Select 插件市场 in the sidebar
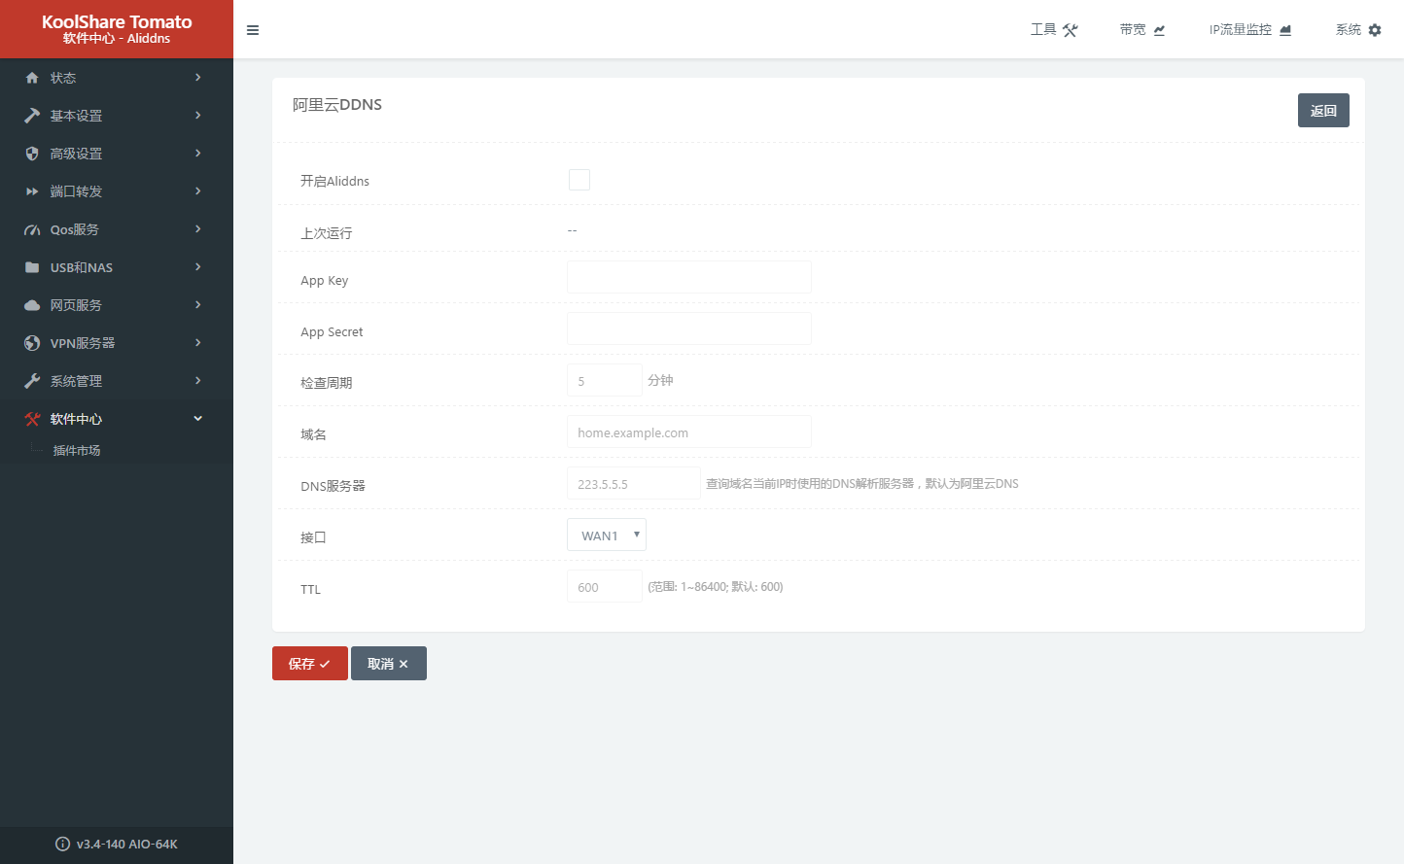Screen dimensions: 1404x864 (77, 450)
